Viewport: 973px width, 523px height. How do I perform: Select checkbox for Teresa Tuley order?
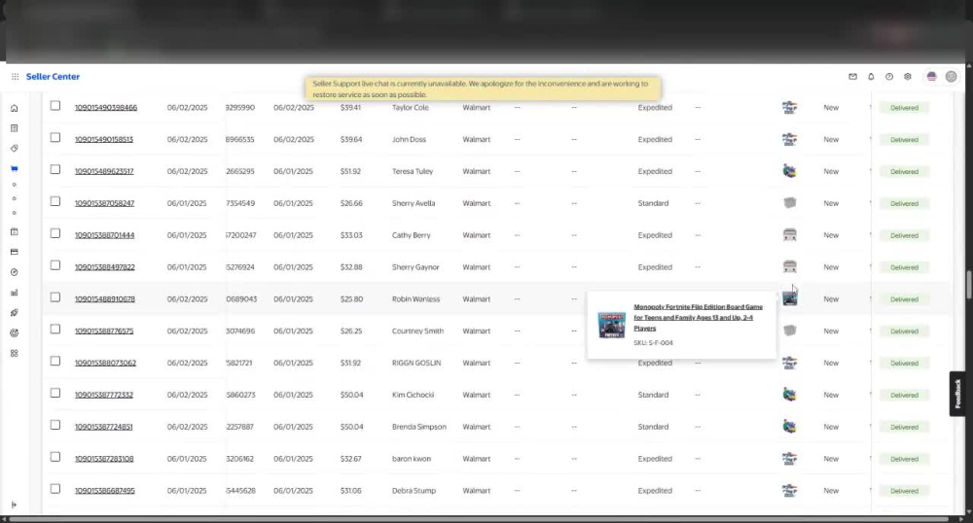[x=55, y=170]
